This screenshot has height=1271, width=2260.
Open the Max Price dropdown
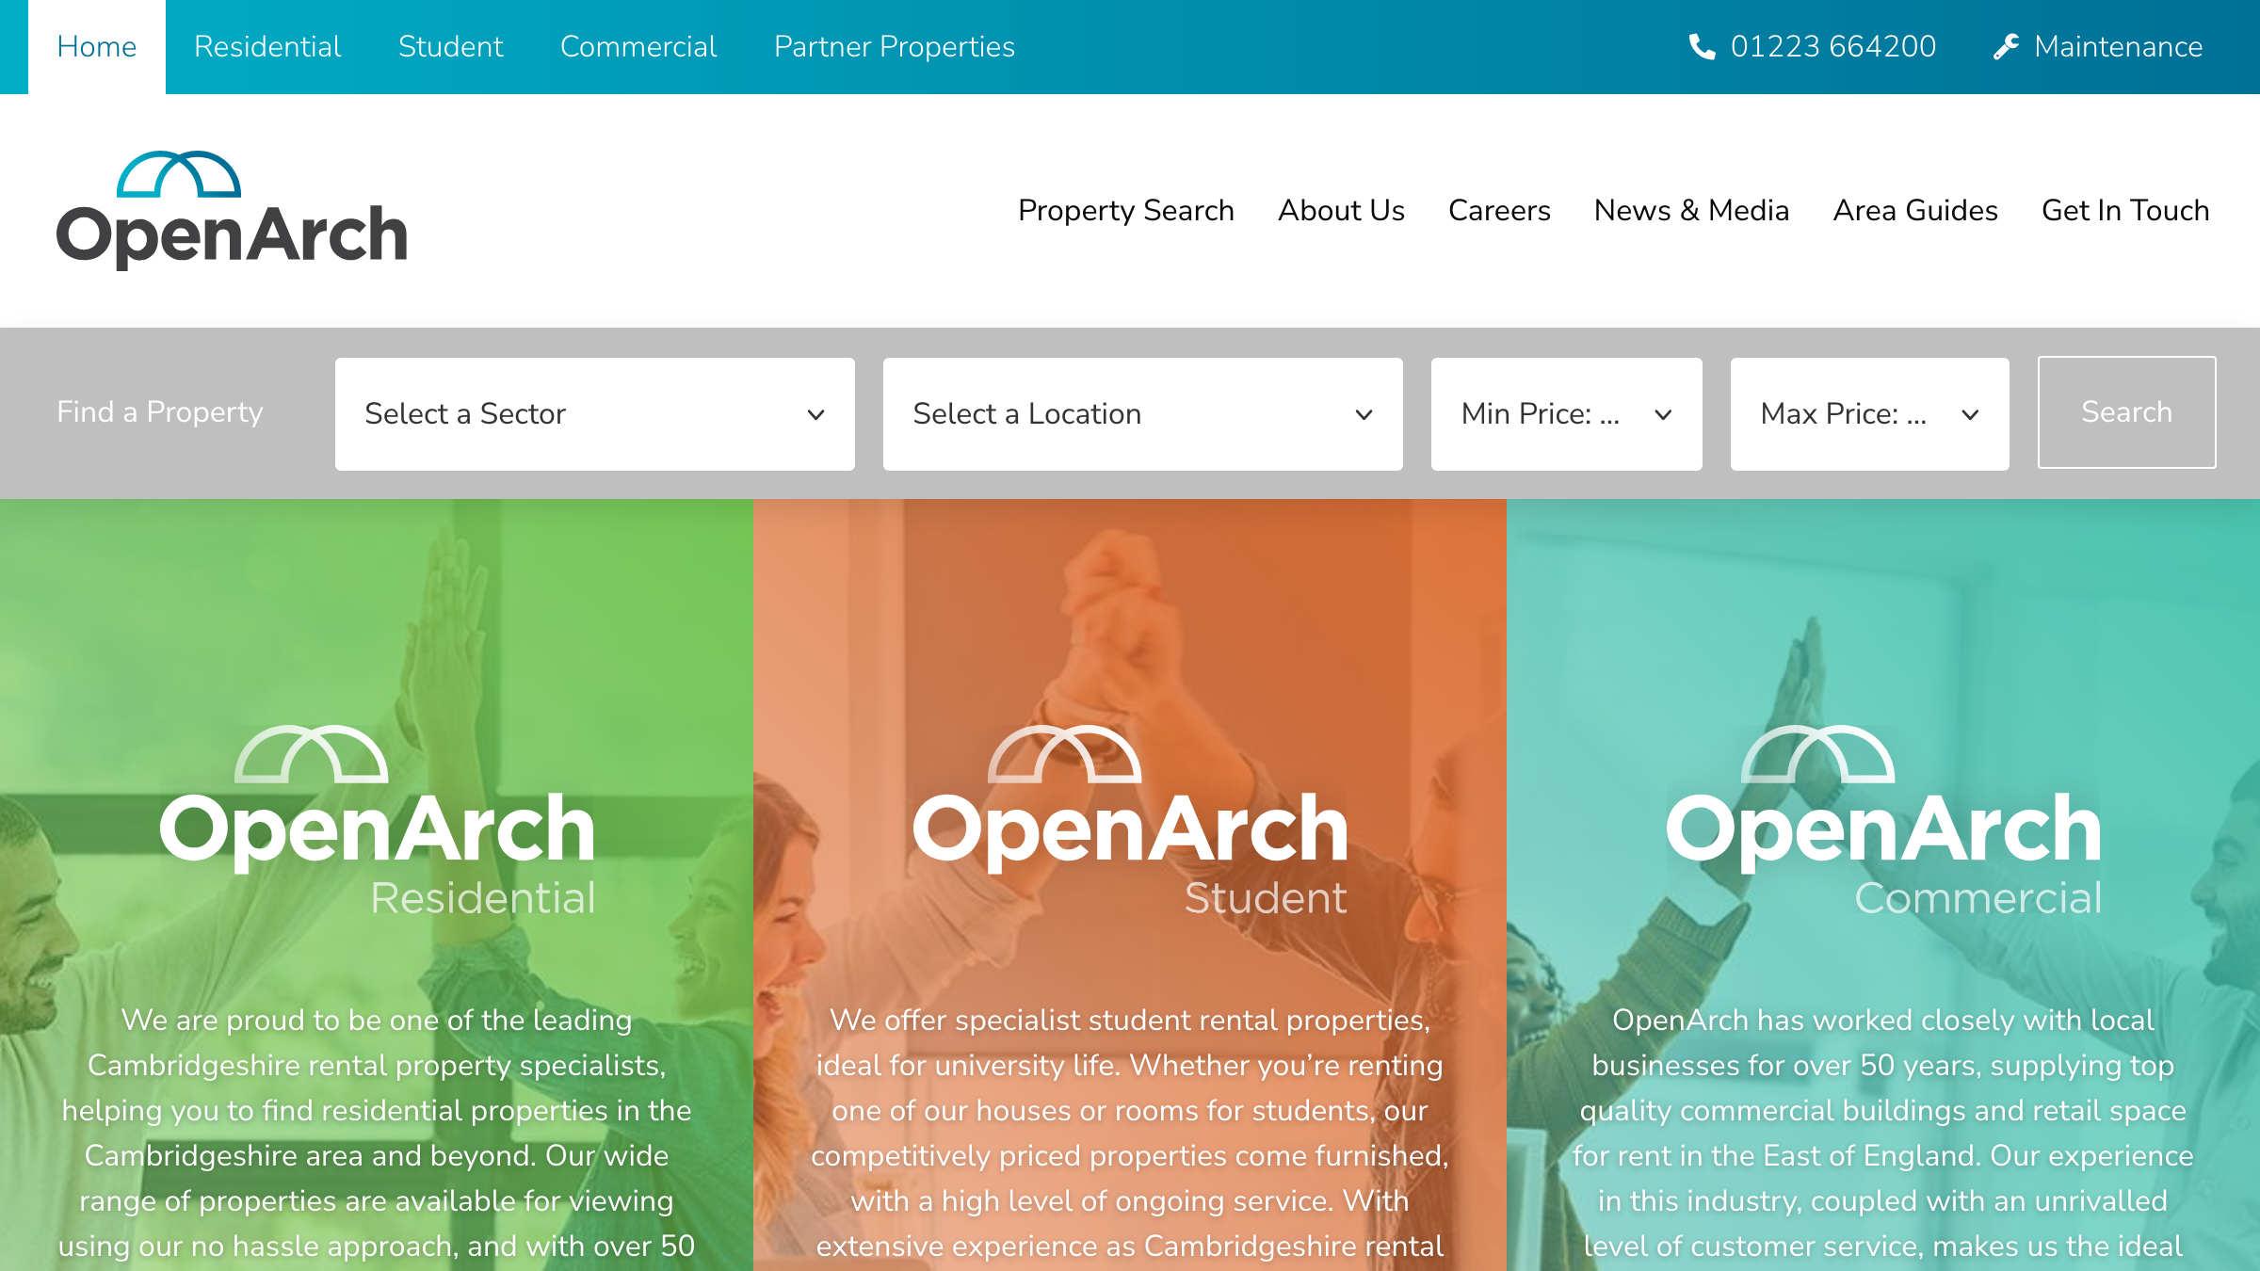pos(1870,414)
